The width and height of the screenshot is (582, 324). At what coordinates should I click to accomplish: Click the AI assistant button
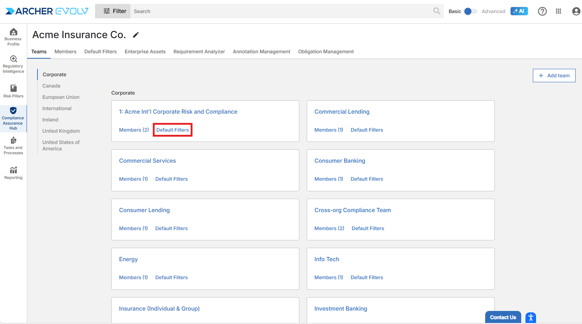(519, 11)
